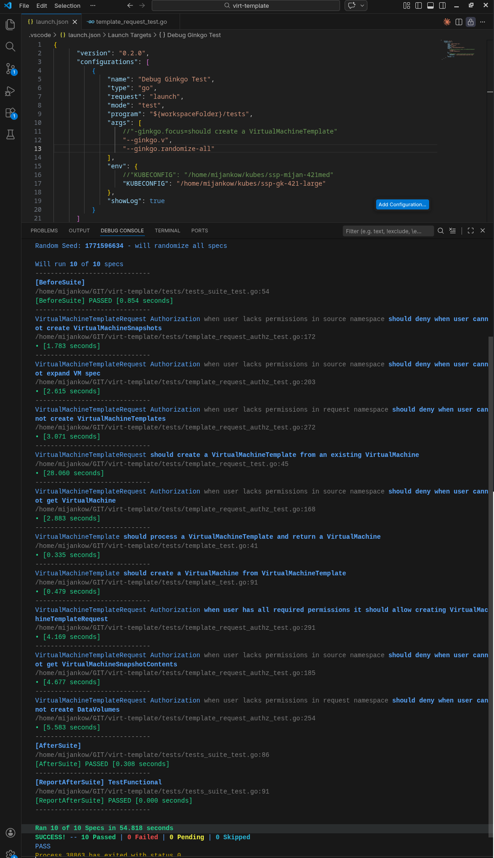Close the bottom panel

click(483, 231)
